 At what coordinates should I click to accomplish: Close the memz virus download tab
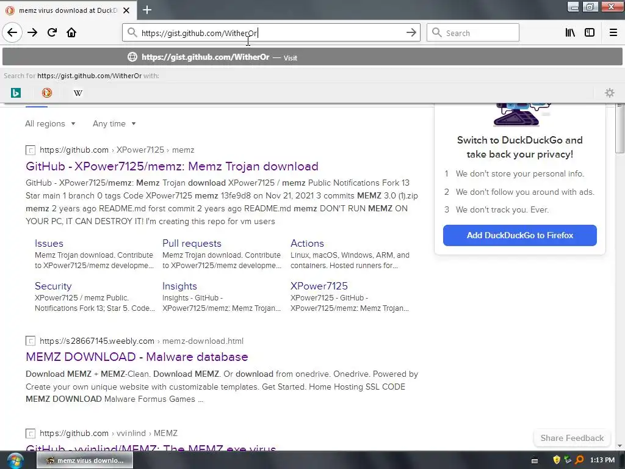click(x=126, y=10)
